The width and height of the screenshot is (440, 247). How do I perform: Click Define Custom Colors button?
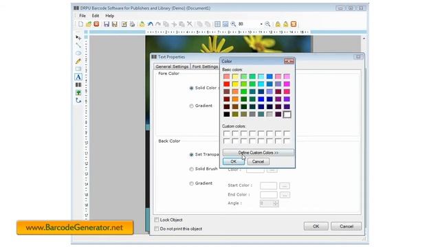point(258,152)
